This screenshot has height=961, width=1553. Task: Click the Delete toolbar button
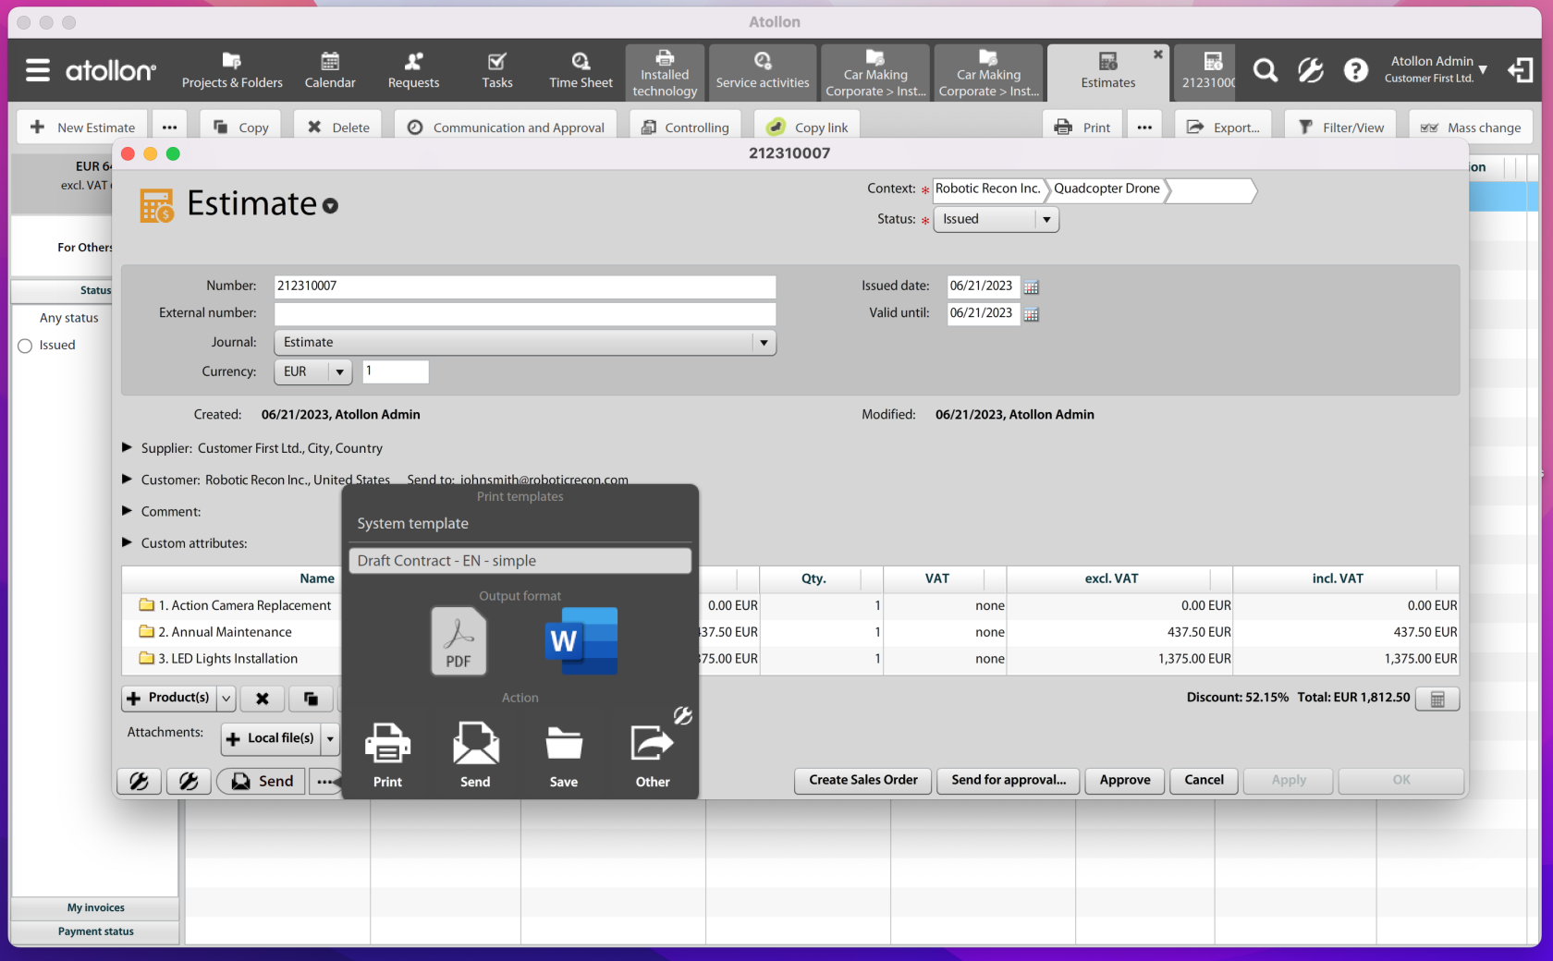click(338, 128)
